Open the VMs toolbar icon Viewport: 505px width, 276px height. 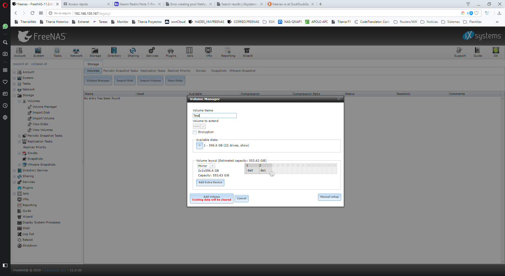[209, 52]
